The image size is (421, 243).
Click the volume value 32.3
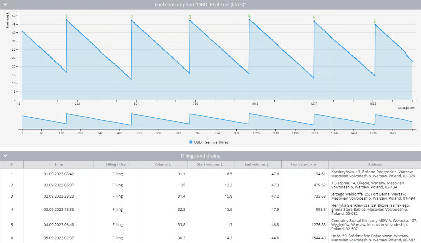tap(181, 210)
